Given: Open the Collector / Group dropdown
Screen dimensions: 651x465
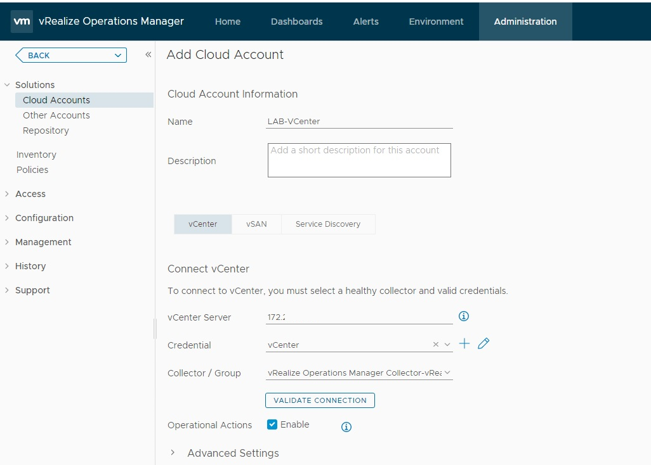Looking at the screenshot, I should click(x=447, y=373).
